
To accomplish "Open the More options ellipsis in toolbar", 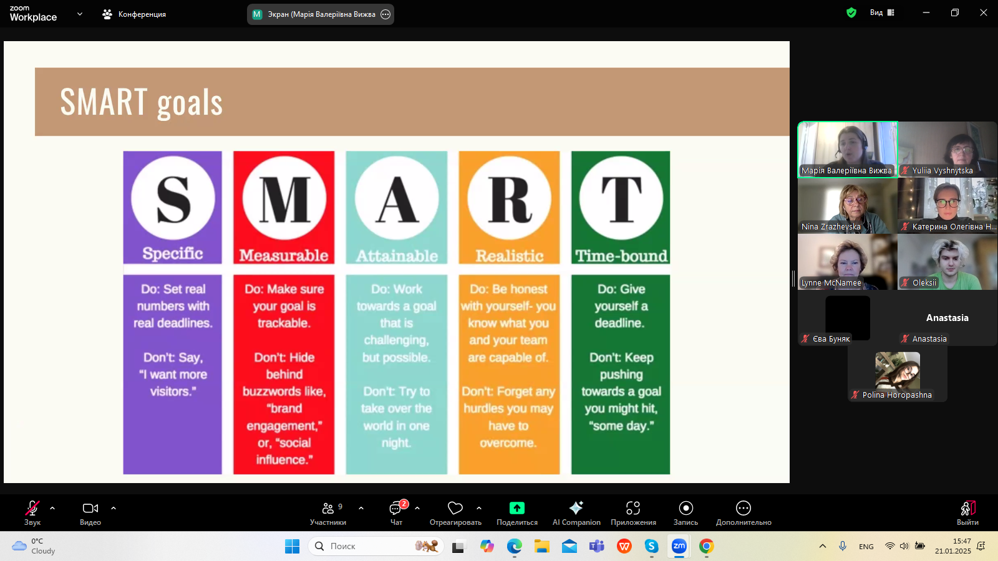I will click(743, 509).
